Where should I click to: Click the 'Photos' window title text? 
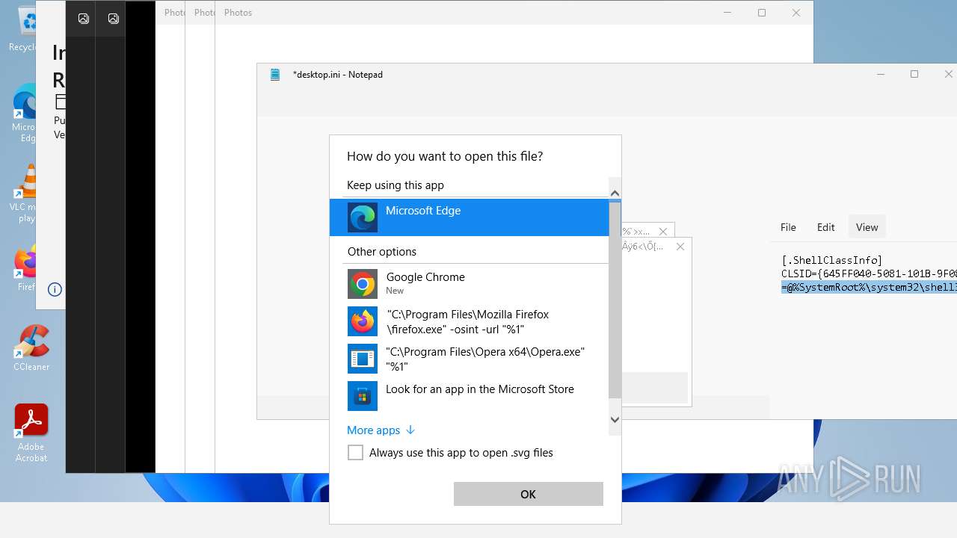pyautogui.click(x=238, y=13)
